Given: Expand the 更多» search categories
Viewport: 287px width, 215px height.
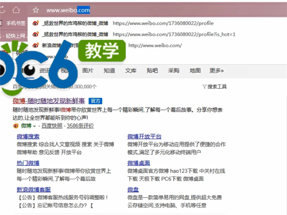Looking at the screenshot, I should point(217,71).
